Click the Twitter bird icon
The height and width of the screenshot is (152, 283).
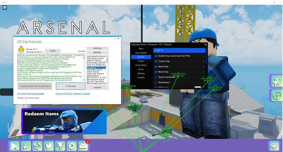tap(49, 146)
